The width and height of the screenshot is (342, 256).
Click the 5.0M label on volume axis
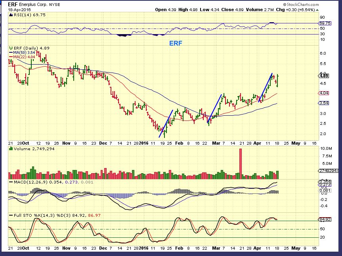click(x=327, y=164)
